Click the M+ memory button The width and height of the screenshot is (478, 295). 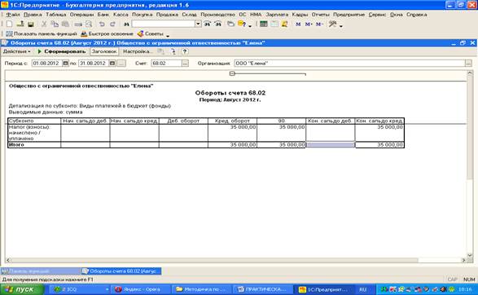[309, 24]
